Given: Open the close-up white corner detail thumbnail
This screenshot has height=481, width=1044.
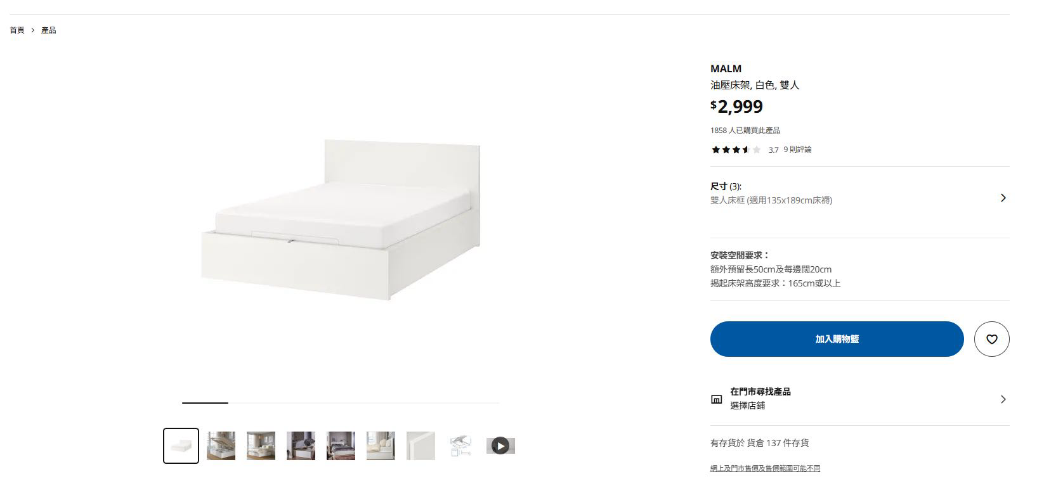Looking at the screenshot, I should tap(421, 446).
